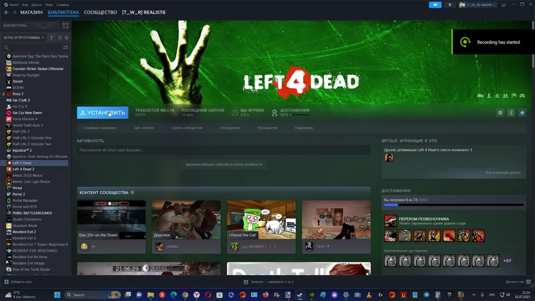The height and width of the screenshot is (301, 535).
Task: Click the community content help question icon
Action: (x=132, y=193)
